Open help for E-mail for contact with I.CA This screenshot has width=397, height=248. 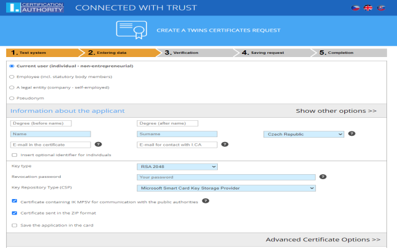(x=225, y=144)
